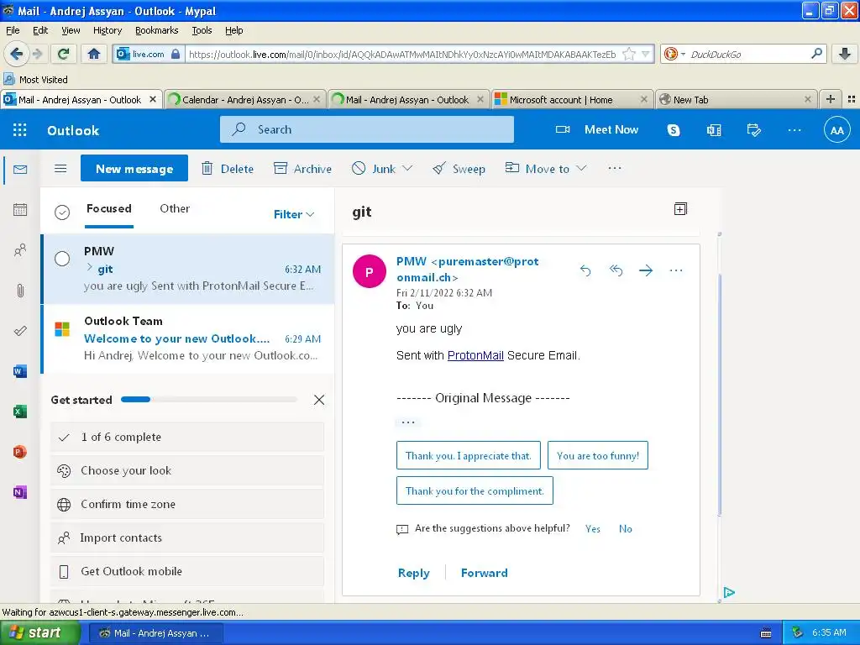860x645 pixels.
Task: Archive the selected message
Action: (x=302, y=168)
